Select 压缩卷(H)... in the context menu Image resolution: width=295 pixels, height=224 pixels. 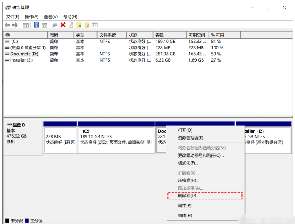[189, 180]
